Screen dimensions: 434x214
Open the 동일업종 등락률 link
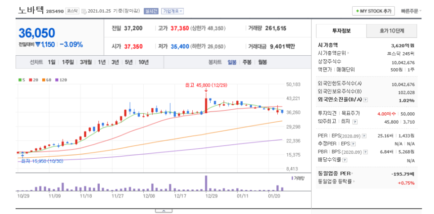coord(335,182)
